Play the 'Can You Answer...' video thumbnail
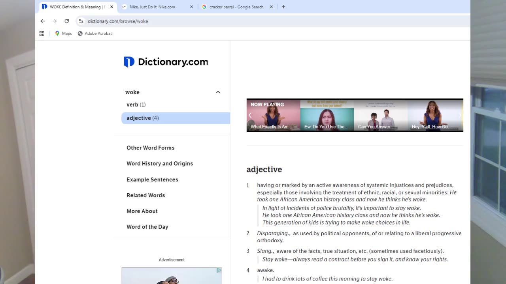The image size is (506, 284). (x=381, y=115)
